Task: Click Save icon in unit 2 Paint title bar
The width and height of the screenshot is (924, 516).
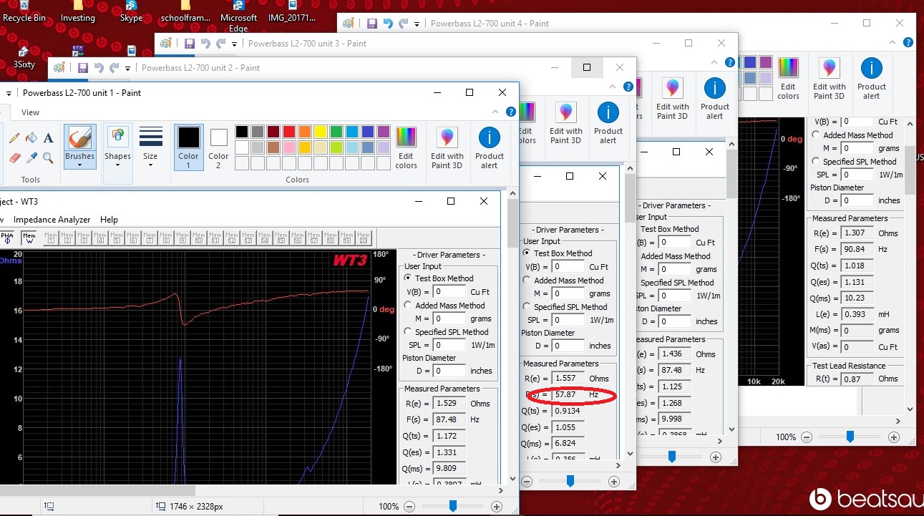Action: [x=82, y=68]
